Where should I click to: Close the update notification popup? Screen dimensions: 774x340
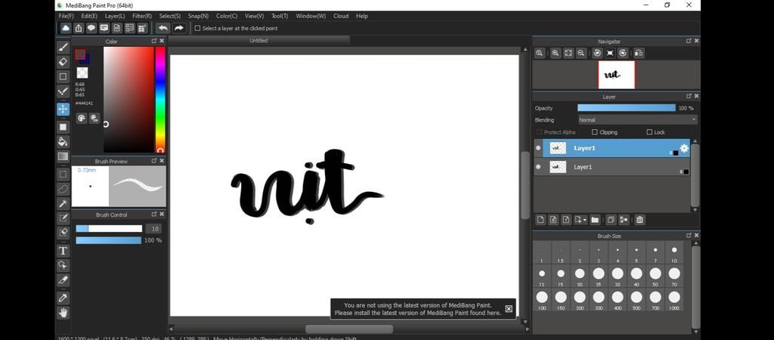(x=509, y=309)
